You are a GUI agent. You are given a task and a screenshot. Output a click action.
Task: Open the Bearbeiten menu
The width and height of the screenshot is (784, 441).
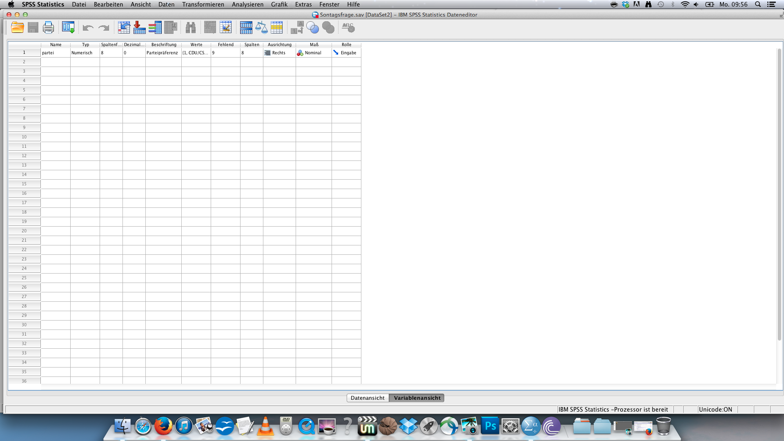(x=108, y=4)
